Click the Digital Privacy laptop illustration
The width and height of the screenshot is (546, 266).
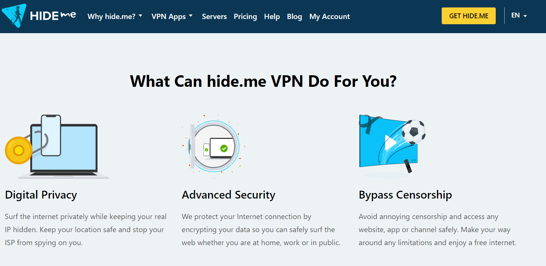coord(63,149)
